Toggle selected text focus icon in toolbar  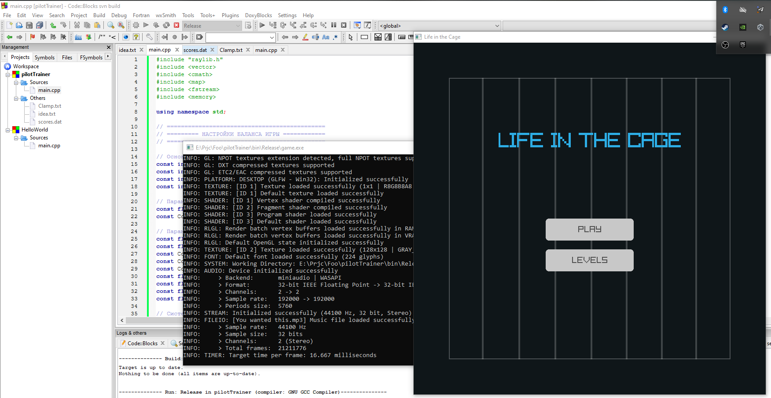coord(316,37)
